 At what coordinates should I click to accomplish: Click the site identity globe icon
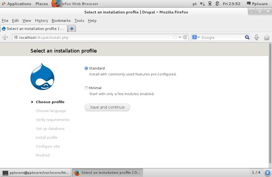tap(16, 37)
